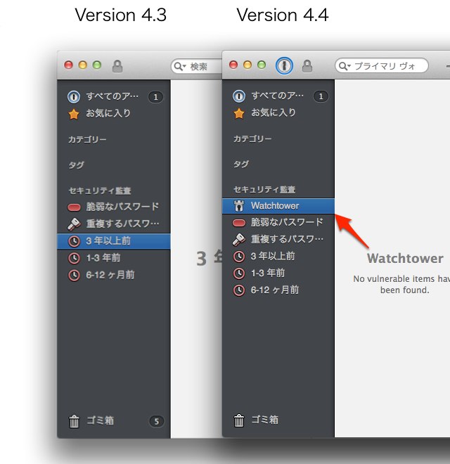Open the vault selector keyhole icon in 4.4
Viewport: 450px width, 464px height.
[284, 65]
